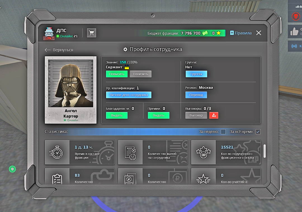The image size is (302, 212).
Task: Click the yellow sergeant rank badge icon
Action: (x=127, y=67)
